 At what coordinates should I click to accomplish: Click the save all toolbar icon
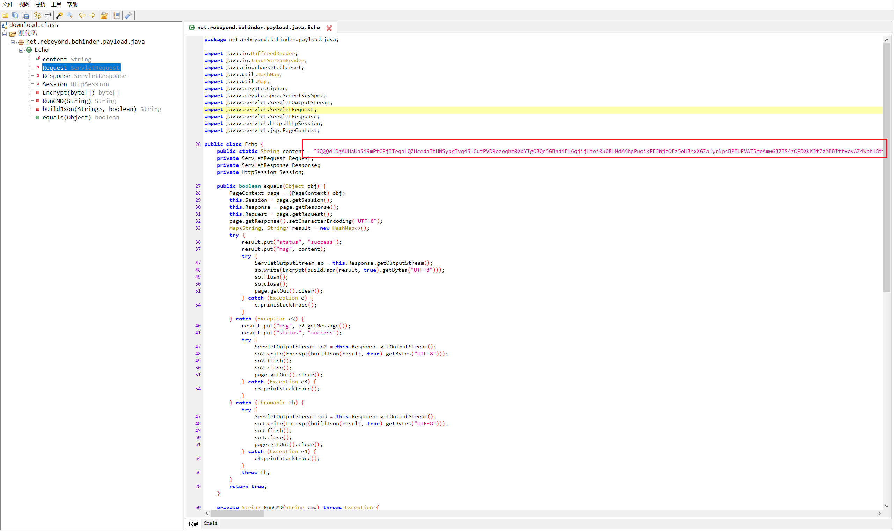[15, 15]
